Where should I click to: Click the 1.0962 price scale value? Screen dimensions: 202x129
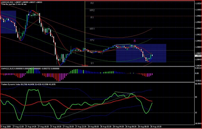[198, 22]
